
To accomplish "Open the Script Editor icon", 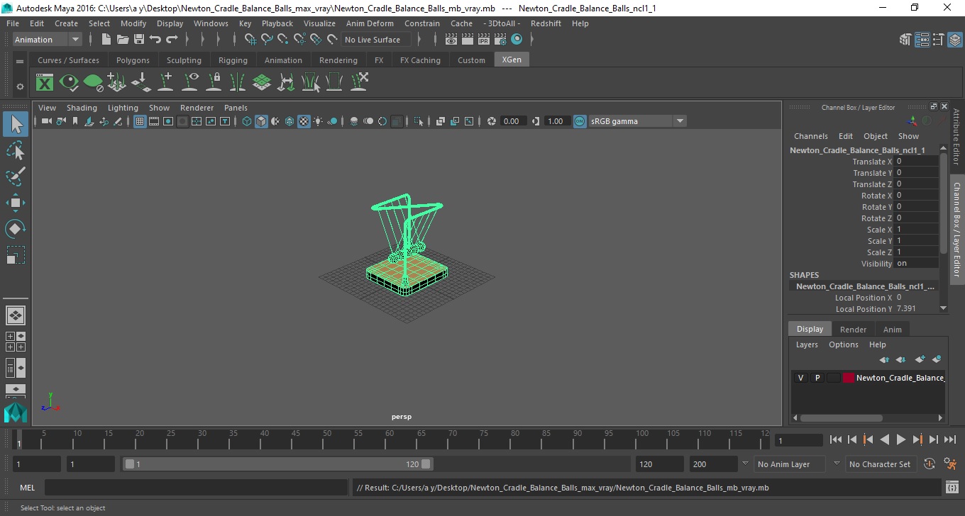I will pos(952,488).
